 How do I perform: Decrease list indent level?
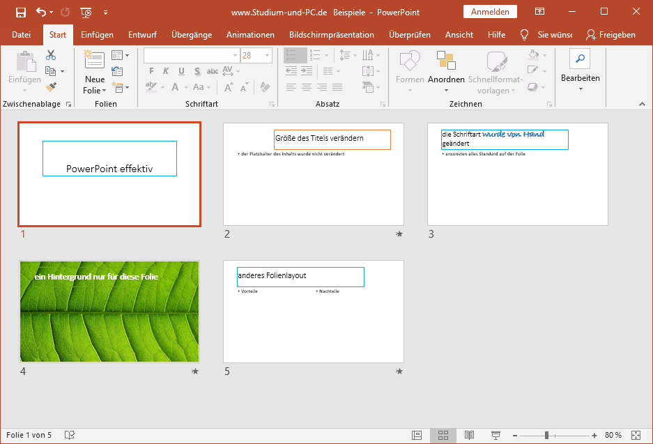(x=291, y=71)
